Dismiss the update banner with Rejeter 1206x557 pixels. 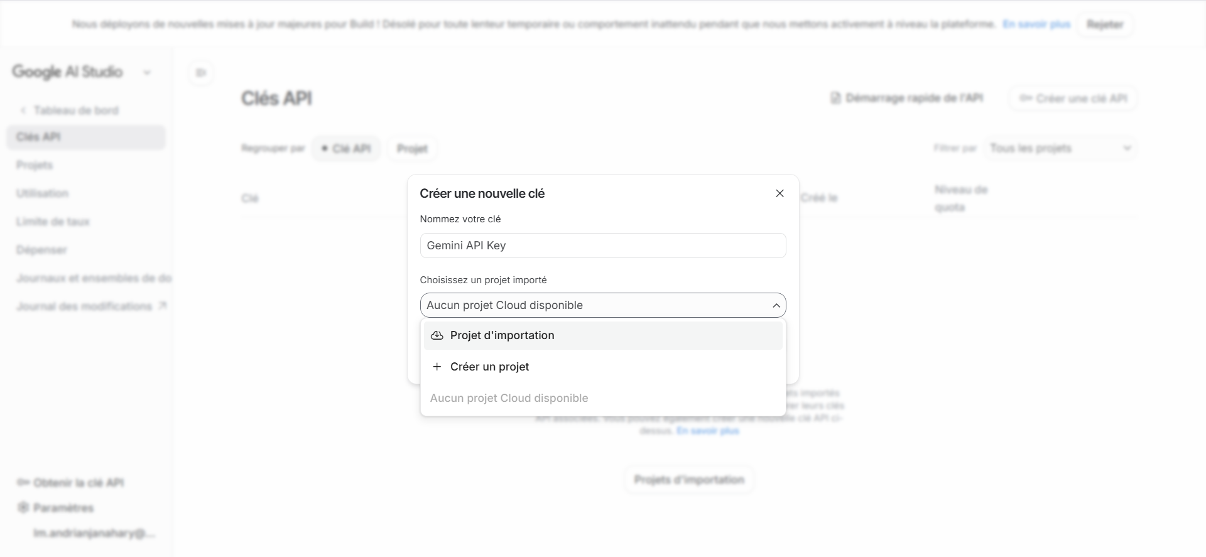[1105, 24]
